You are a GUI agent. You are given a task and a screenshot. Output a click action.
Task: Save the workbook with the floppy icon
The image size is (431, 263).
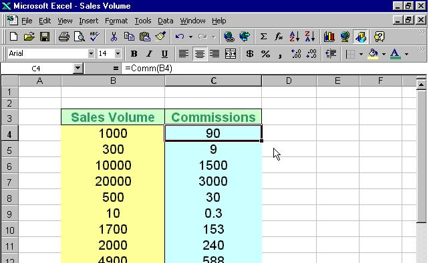(45, 37)
